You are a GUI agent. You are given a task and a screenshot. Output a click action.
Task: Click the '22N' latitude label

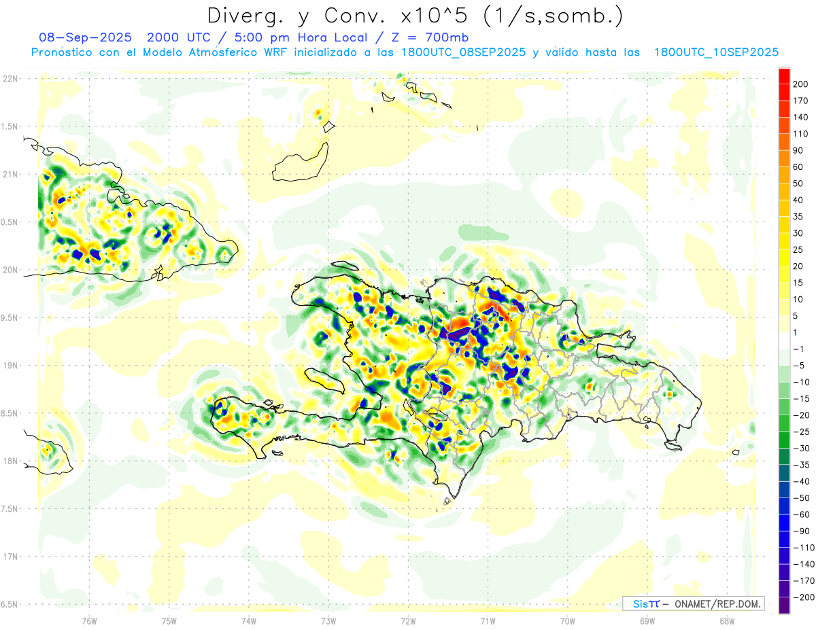click(x=11, y=79)
